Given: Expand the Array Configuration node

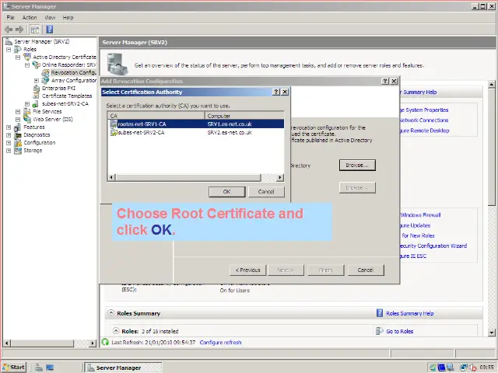Looking at the screenshot, I should pyautogui.click(x=37, y=81).
